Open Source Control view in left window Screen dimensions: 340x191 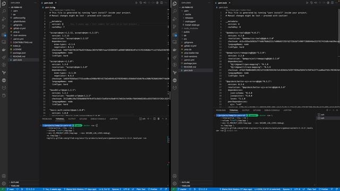coord(4,27)
